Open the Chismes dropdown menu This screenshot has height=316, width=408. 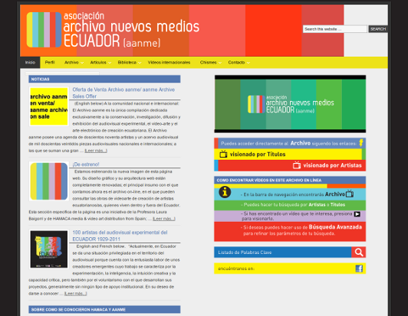(210, 63)
